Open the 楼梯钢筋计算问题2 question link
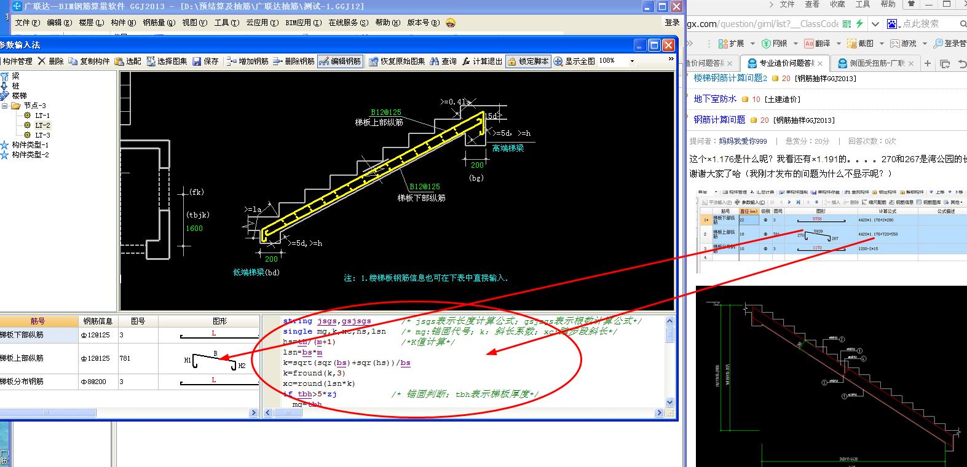The width and height of the screenshot is (967, 467). (x=730, y=78)
